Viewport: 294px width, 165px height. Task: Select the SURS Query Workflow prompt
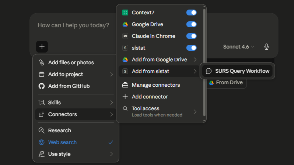(x=237, y=71)
